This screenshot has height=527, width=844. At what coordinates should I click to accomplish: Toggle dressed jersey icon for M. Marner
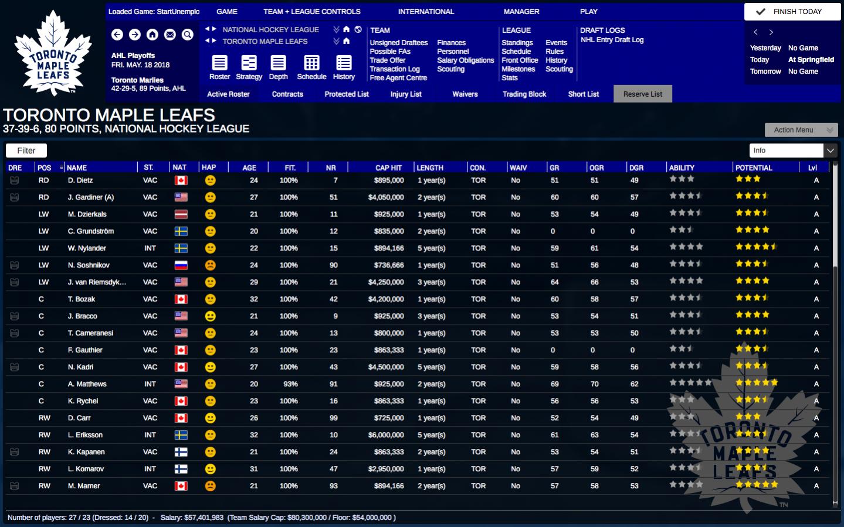15,486
